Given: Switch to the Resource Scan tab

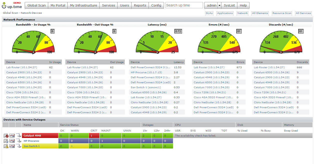Looking at the screenshot, I should click(x=282, y=13).
